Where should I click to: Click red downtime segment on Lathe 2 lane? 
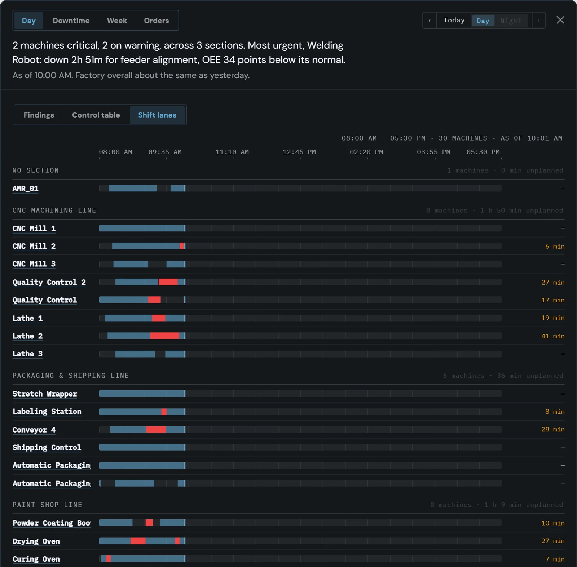(x=164, y=336)
